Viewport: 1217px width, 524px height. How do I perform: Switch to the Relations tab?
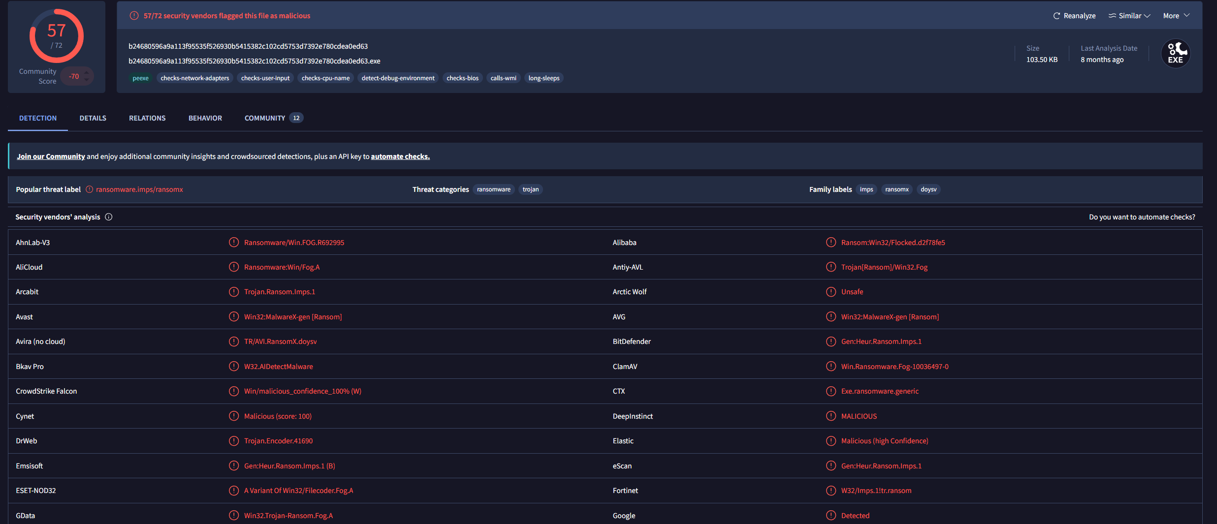147,118
